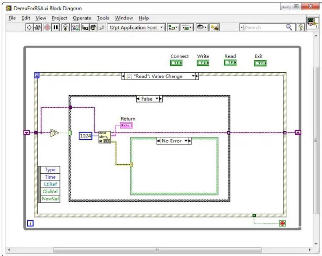Click the right shift register on while loop
This screenshot has height=256, width=322.
[x=298, y=133]
